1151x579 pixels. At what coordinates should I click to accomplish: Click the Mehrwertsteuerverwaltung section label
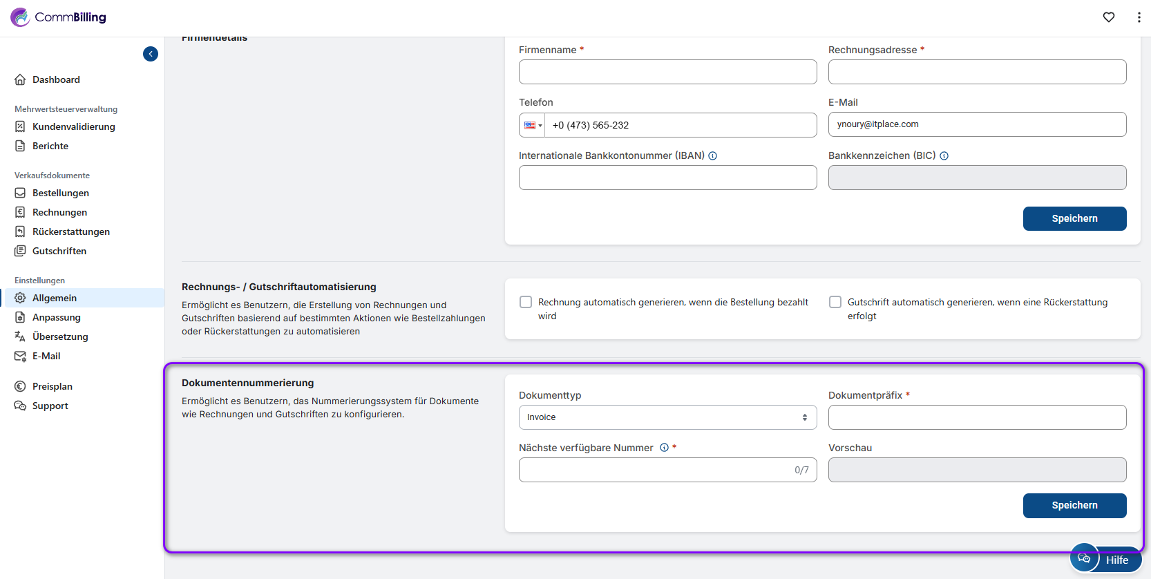click(x=66, y=109)
